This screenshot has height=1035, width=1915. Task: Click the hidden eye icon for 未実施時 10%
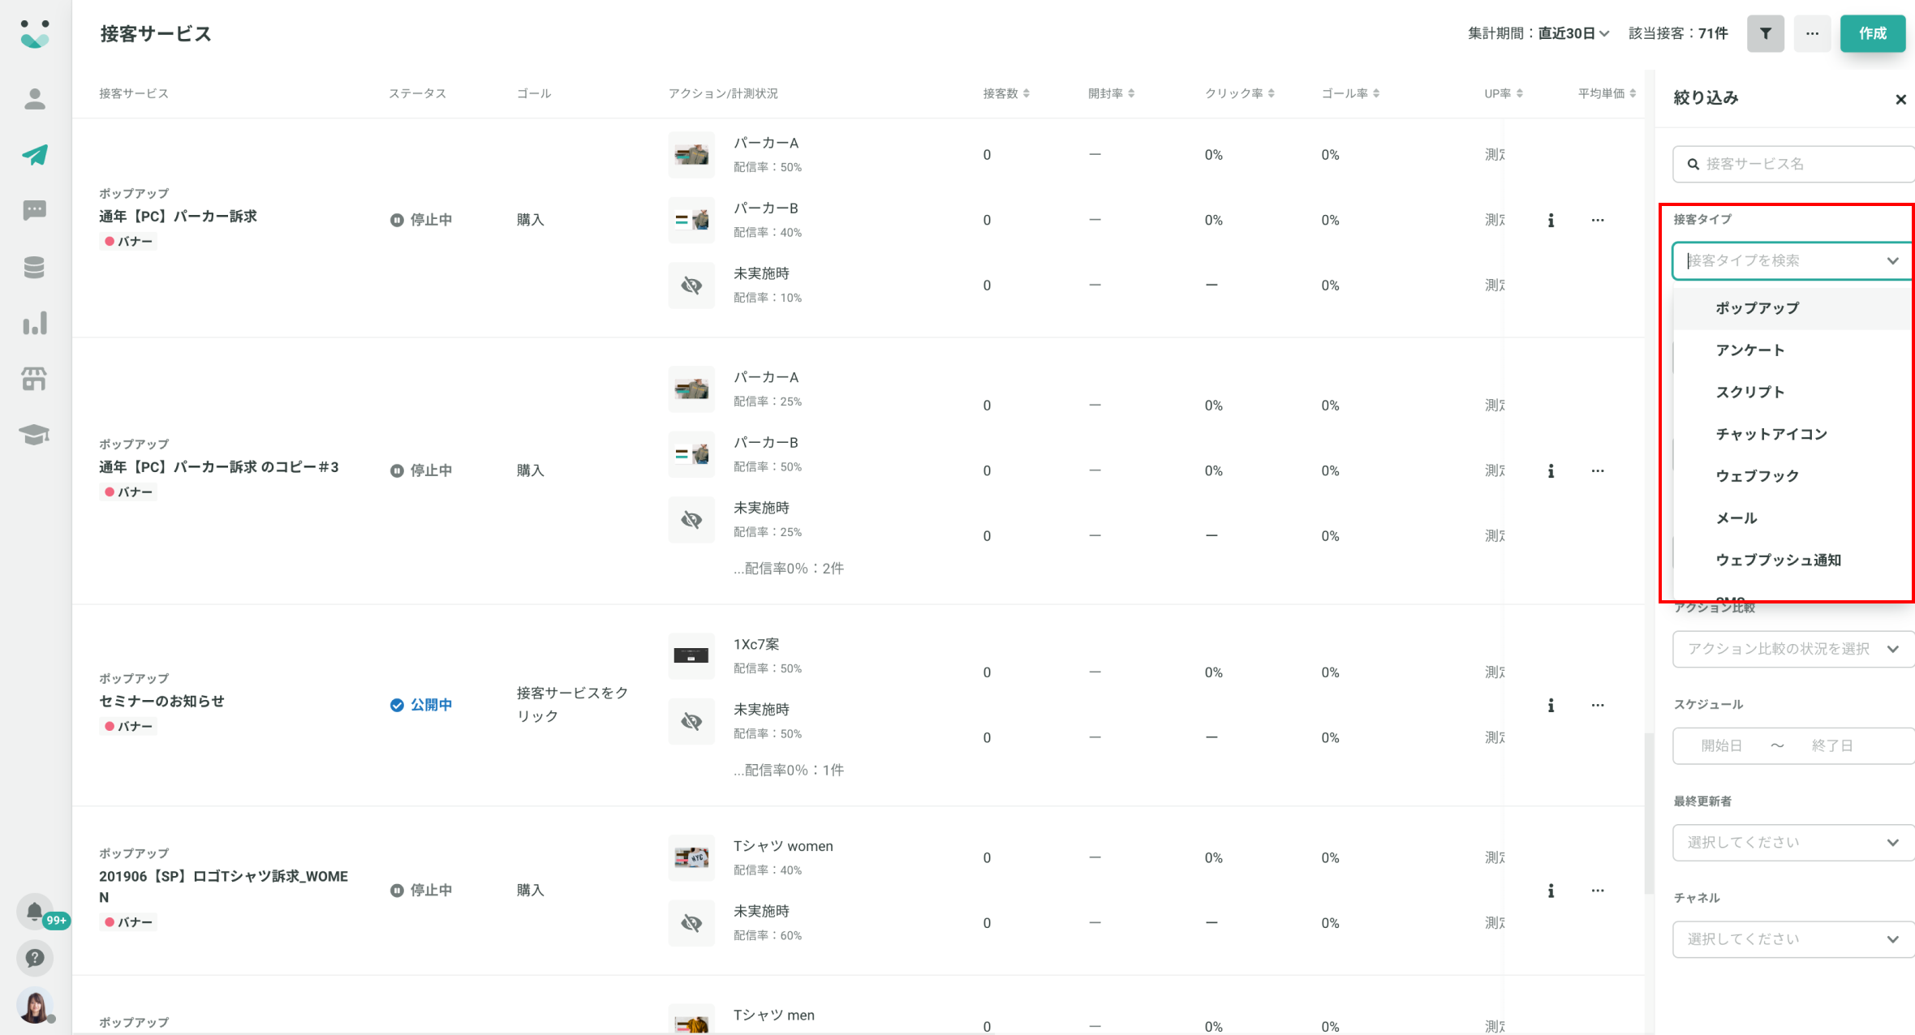coord(691,286)
